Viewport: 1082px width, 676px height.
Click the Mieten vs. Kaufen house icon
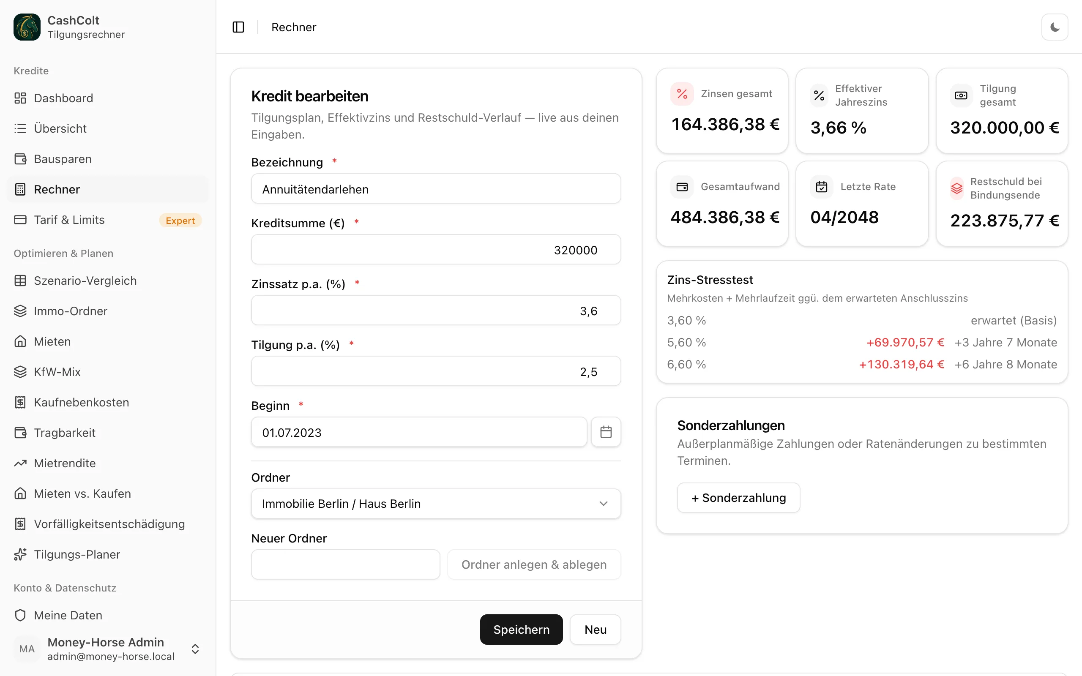click(x=20, y=493)
